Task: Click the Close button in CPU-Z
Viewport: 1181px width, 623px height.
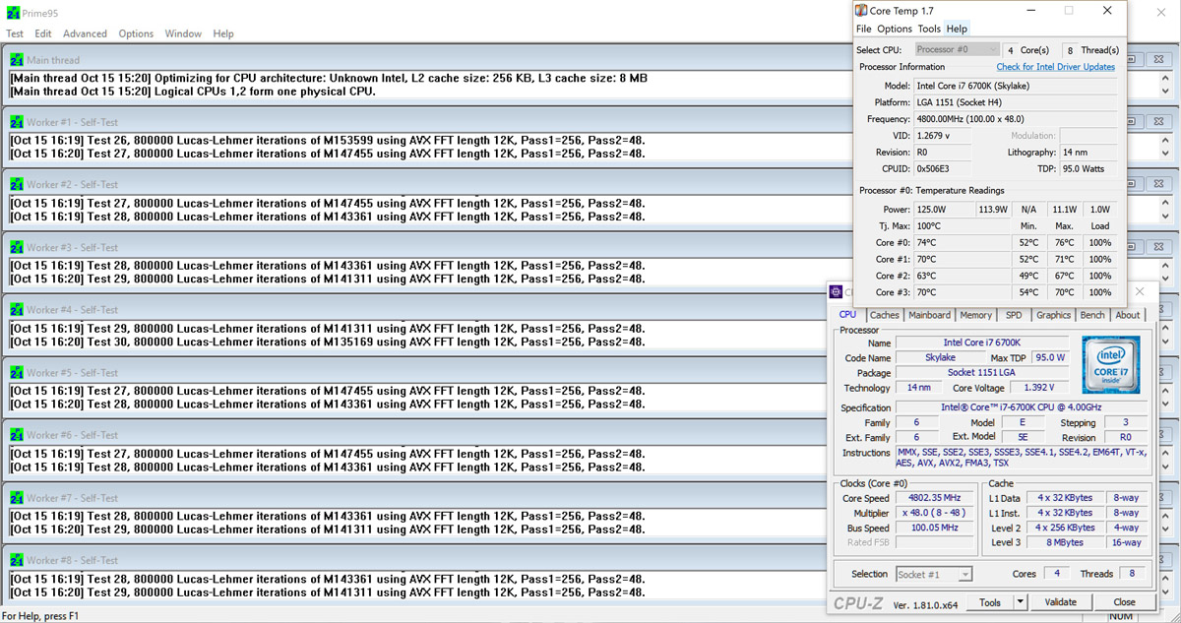Action: [x=1124, y=601]
